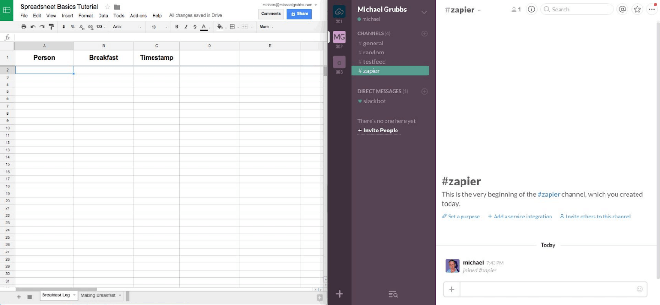Switch to the MG Slack team

pos(339,37)
